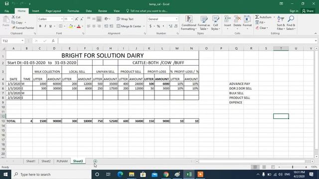
Task: Open the font name dropdown (Calibri)
Action: (62, 19)
